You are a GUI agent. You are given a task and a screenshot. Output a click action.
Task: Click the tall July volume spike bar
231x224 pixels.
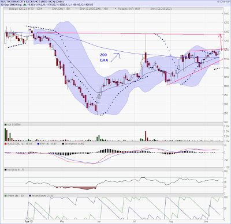(146, 136)
